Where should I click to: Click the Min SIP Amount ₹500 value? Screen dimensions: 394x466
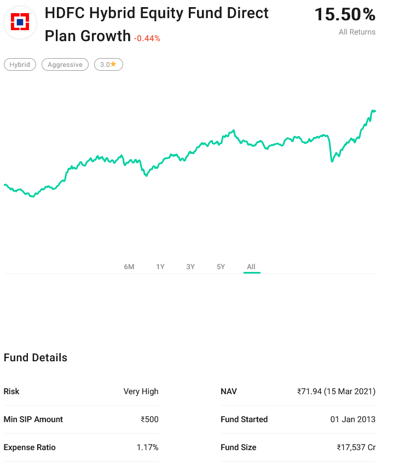tap(149, 419)
